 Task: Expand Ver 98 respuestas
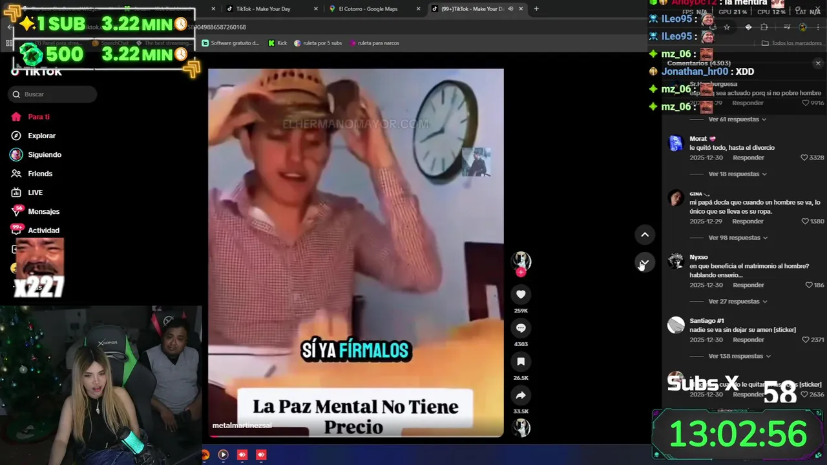pyautogui.click(x=738, y=238)
